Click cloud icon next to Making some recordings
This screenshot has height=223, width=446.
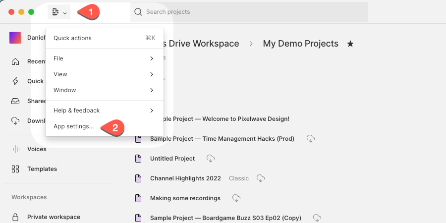point(236,198)
